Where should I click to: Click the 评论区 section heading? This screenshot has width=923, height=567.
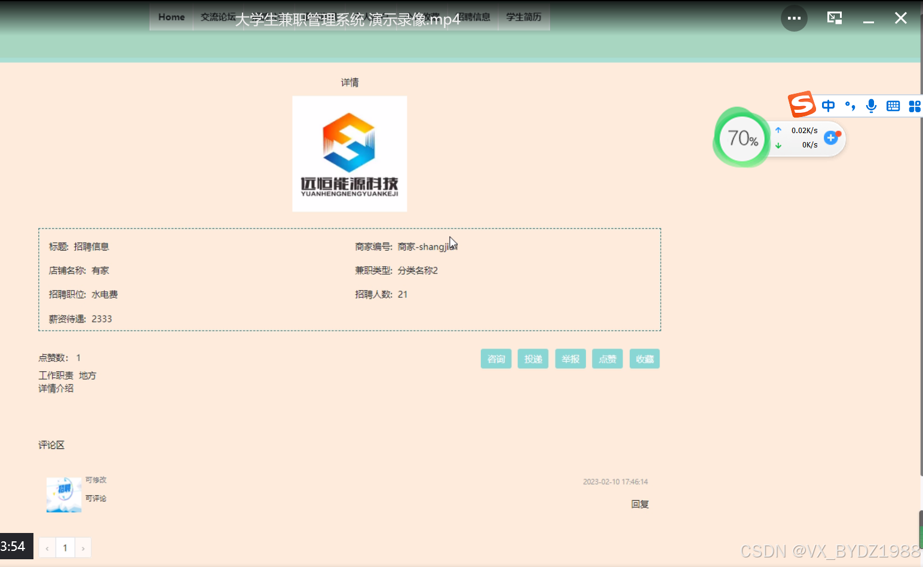(51, 445)
